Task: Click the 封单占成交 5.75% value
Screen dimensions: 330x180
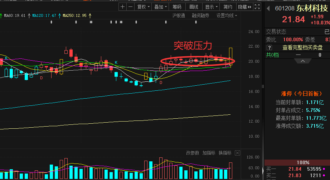Action: [313, 110]
